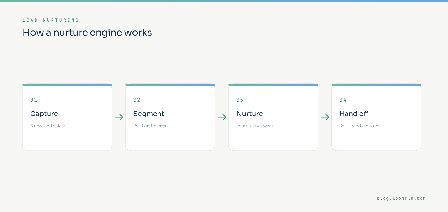Click the step number '04'
Viewport: 448px width, 212px height.
click(343, 100)
